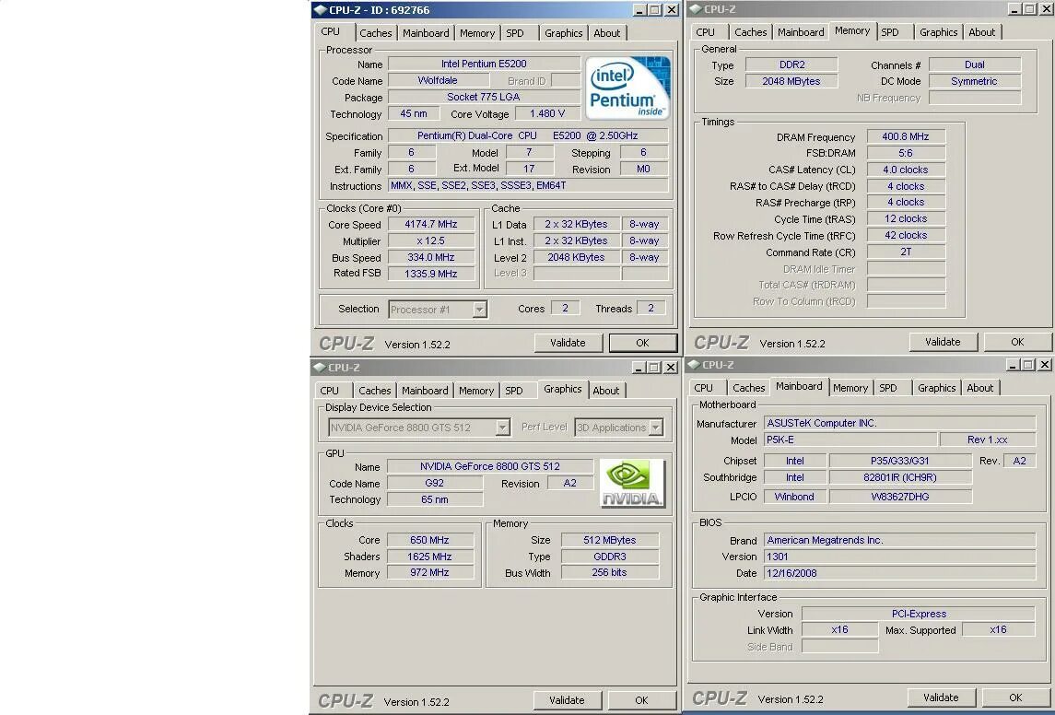This screenshot has width=1055, height=715.
Task: Click the MMX, SSE instructions field
Action: coord(528,185)
